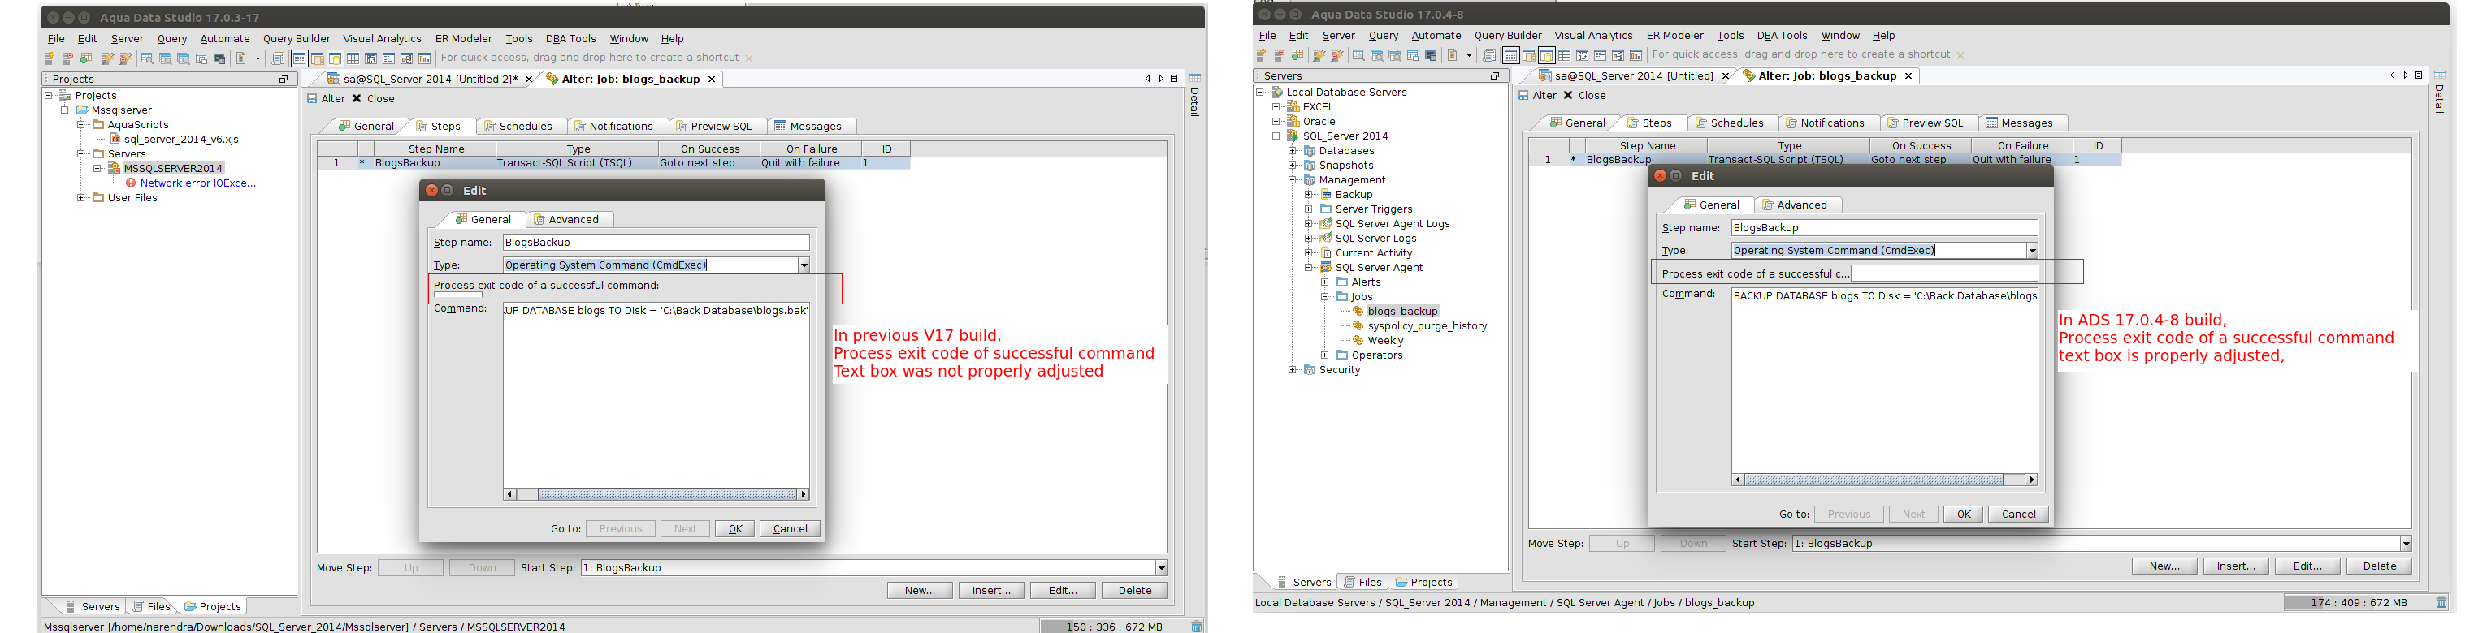2465x633 pixels.
Task: Open the Type dropdown in the right window's Edit dialog
Action: click(2031, 252)
